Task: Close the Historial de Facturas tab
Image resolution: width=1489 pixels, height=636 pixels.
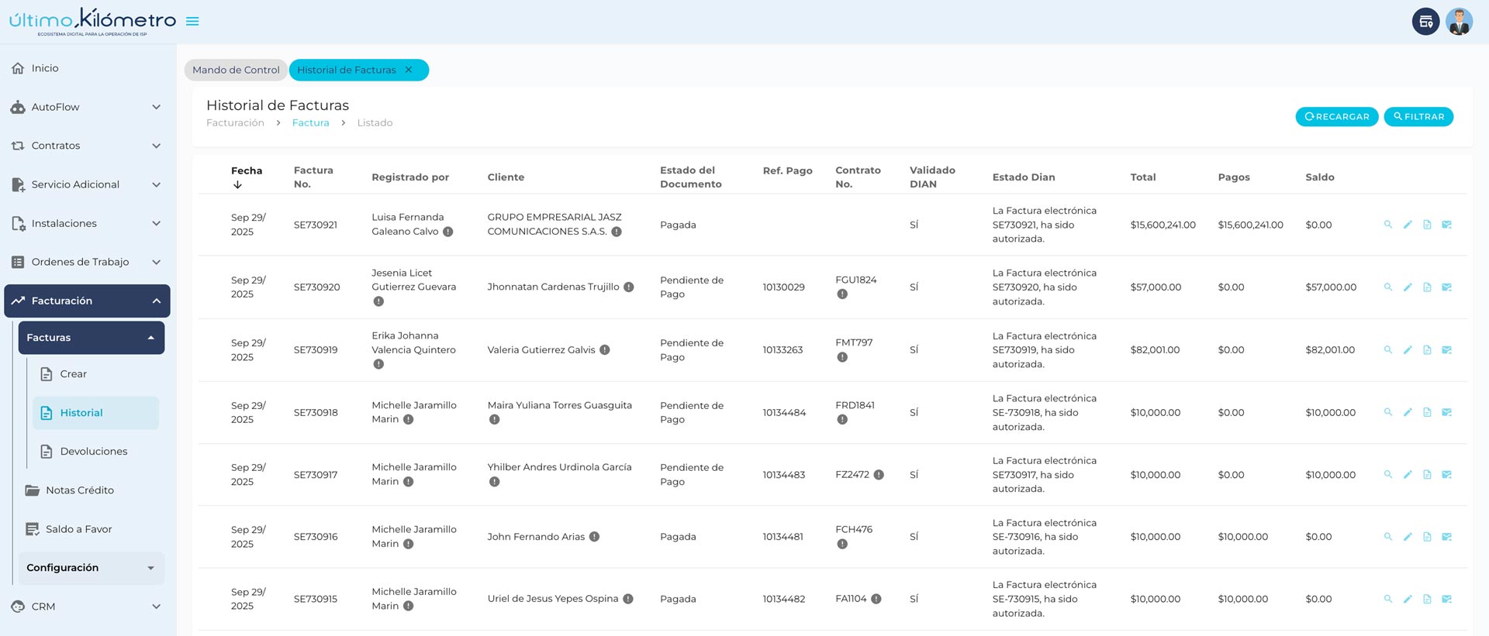Action: pos(409,70)
